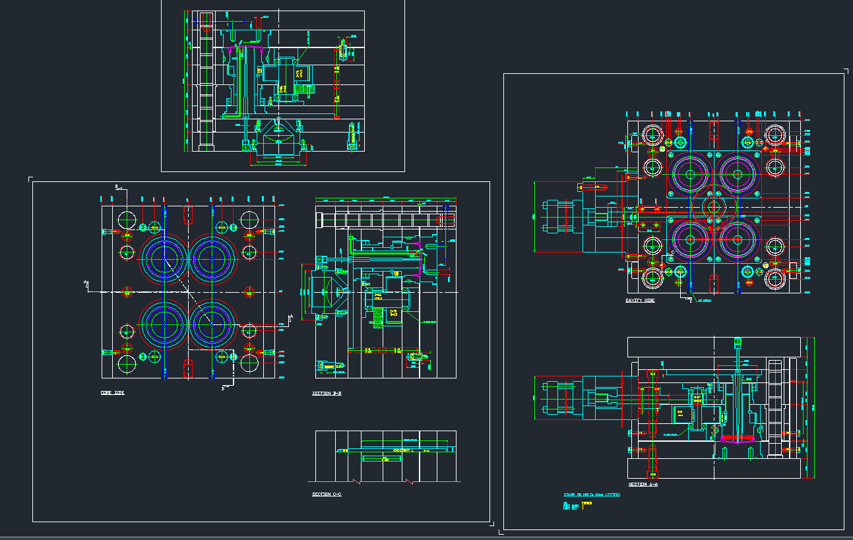This screenshot has width=853, height=540.
Task: Click top-left guide bushing in Cavity Side view
Action: 653,135
